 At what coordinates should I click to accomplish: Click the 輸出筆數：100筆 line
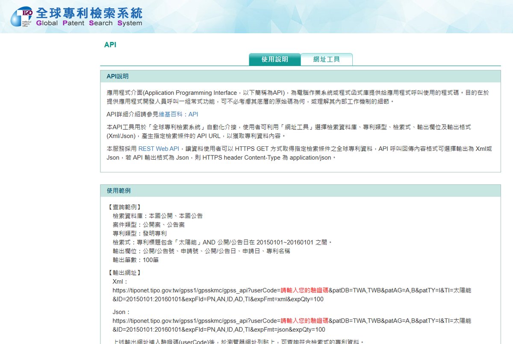click(x=136, y=260)
